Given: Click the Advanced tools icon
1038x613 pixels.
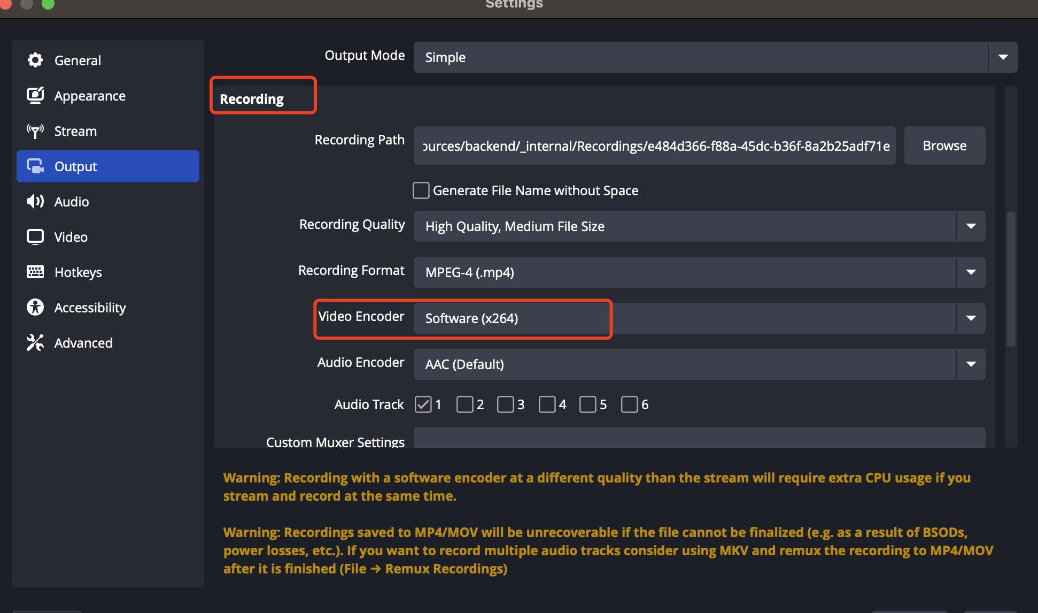Looking at the screenshot, I should coord(35,343).
